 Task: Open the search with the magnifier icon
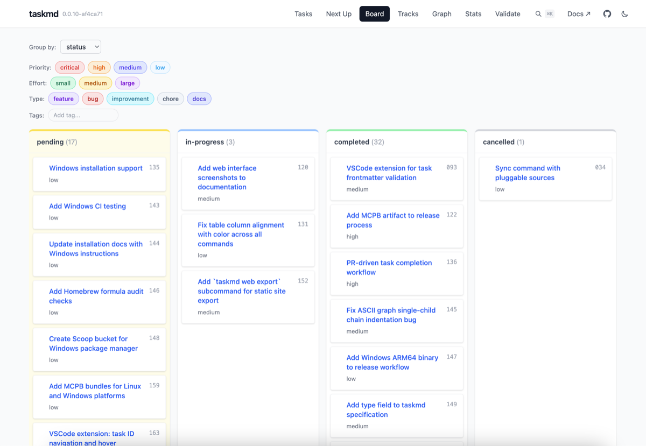tap(538, 13)
